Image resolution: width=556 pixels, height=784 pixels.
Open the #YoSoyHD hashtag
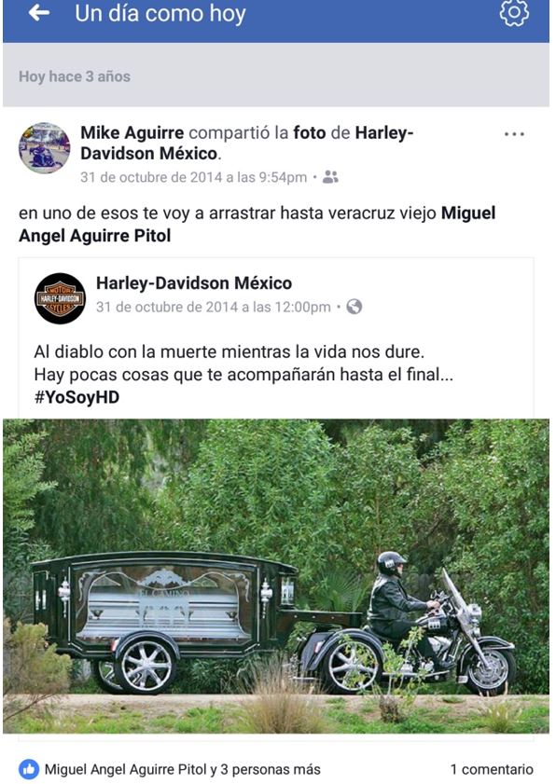tap(76, 397)
